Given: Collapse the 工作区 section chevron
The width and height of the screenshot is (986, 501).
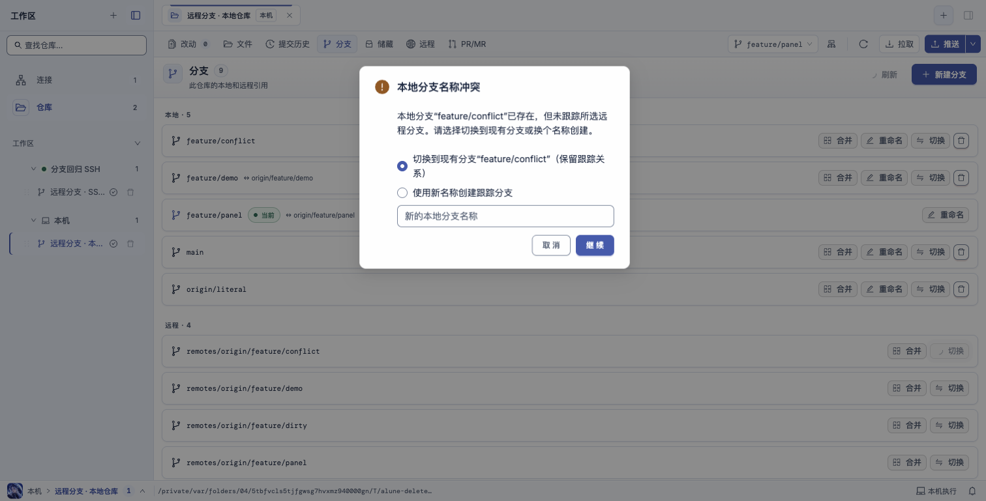Looking at the screenshot, I should click(x=137, y=143).
